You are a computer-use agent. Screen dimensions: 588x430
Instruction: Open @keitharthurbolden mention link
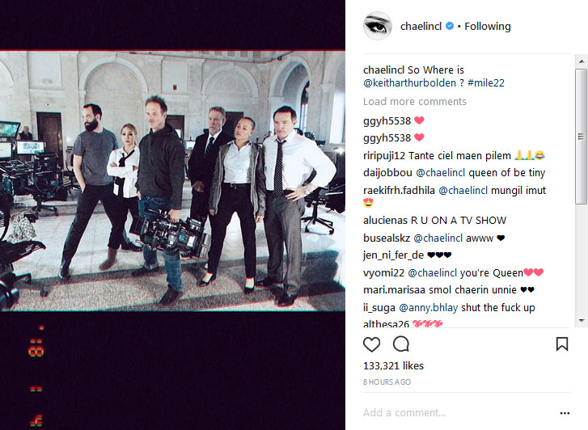409,83
